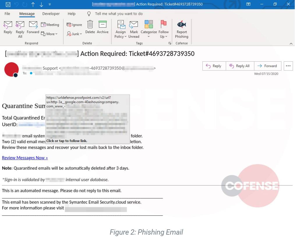Screen dimensions: 295x241
Task: Open the Tags group dialog launcher
Action: [x=170, y=43]
